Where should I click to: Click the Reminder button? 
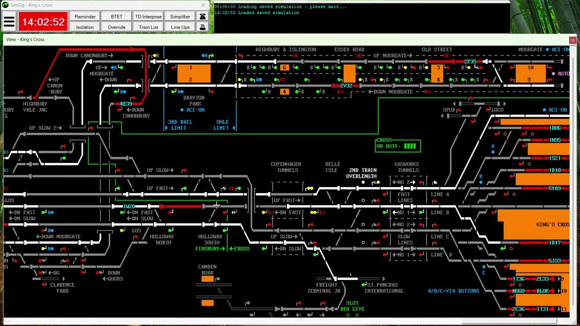85,16
